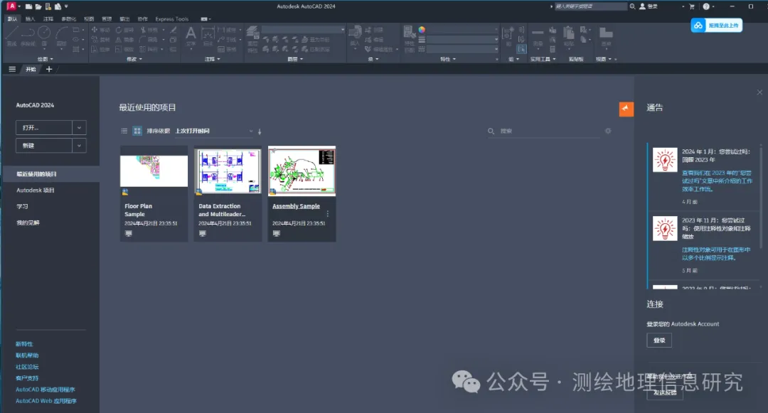Select the Rotate tool in Modify panel

[125, 30]
